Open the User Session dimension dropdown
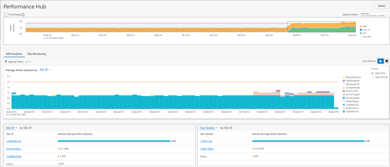This screenshot has height=167, width=390. pyautogui.click(x=209, y=128)
